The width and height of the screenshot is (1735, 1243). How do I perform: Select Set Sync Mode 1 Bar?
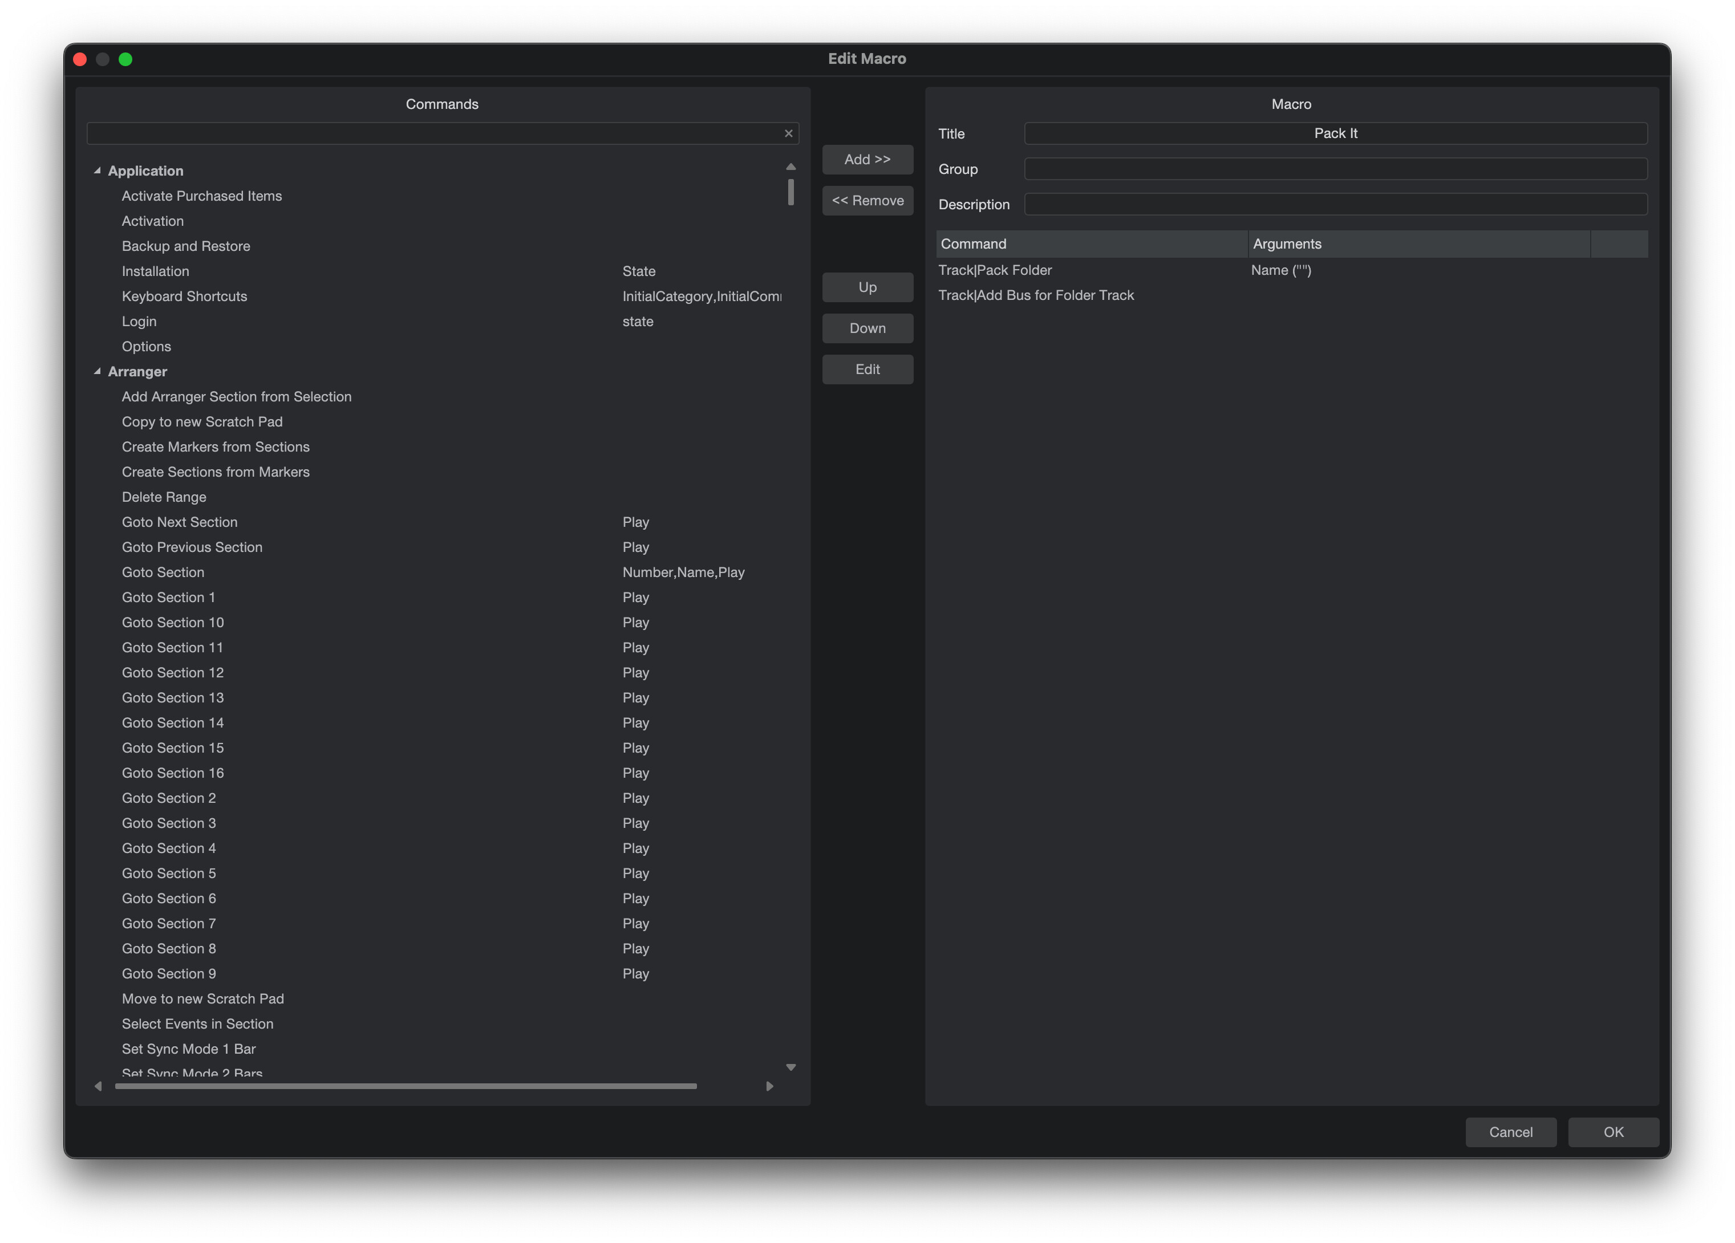point(189,1050)
